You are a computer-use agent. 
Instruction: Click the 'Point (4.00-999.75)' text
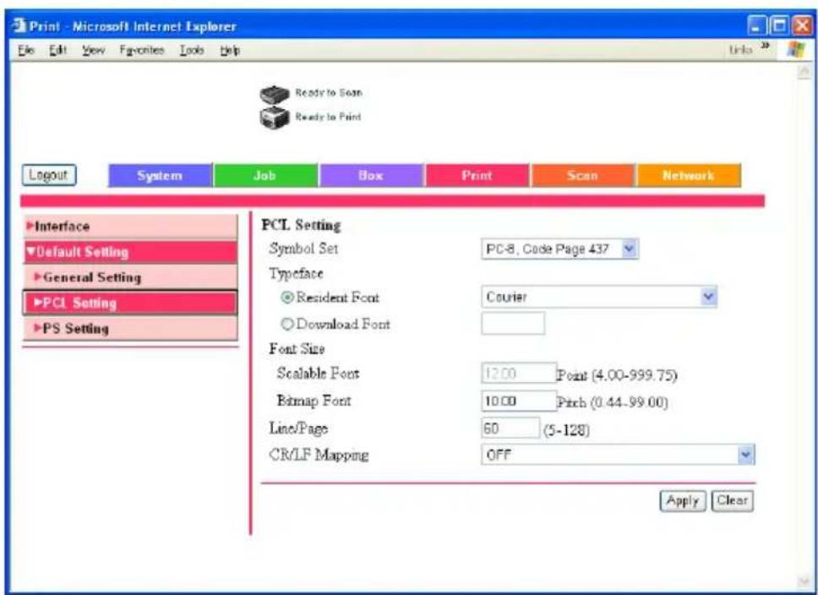coord(617,375)
